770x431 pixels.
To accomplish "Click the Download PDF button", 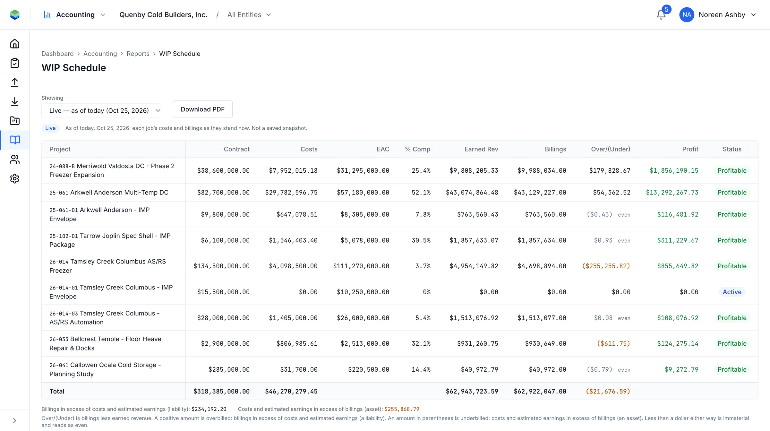I will (203, 109).
